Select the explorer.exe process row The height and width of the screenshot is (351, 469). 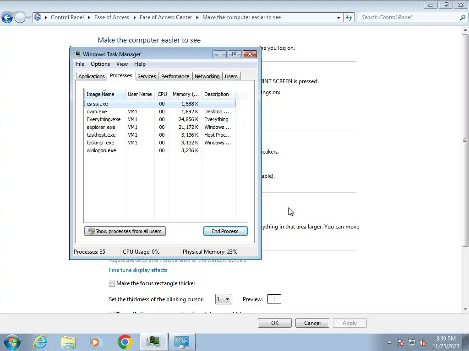160,127
